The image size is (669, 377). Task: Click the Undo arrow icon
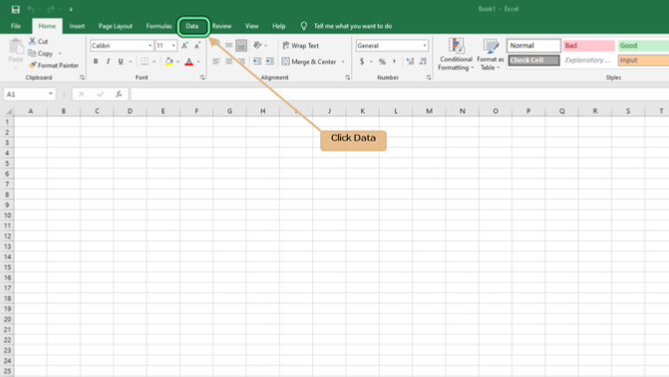pos(31,9)
